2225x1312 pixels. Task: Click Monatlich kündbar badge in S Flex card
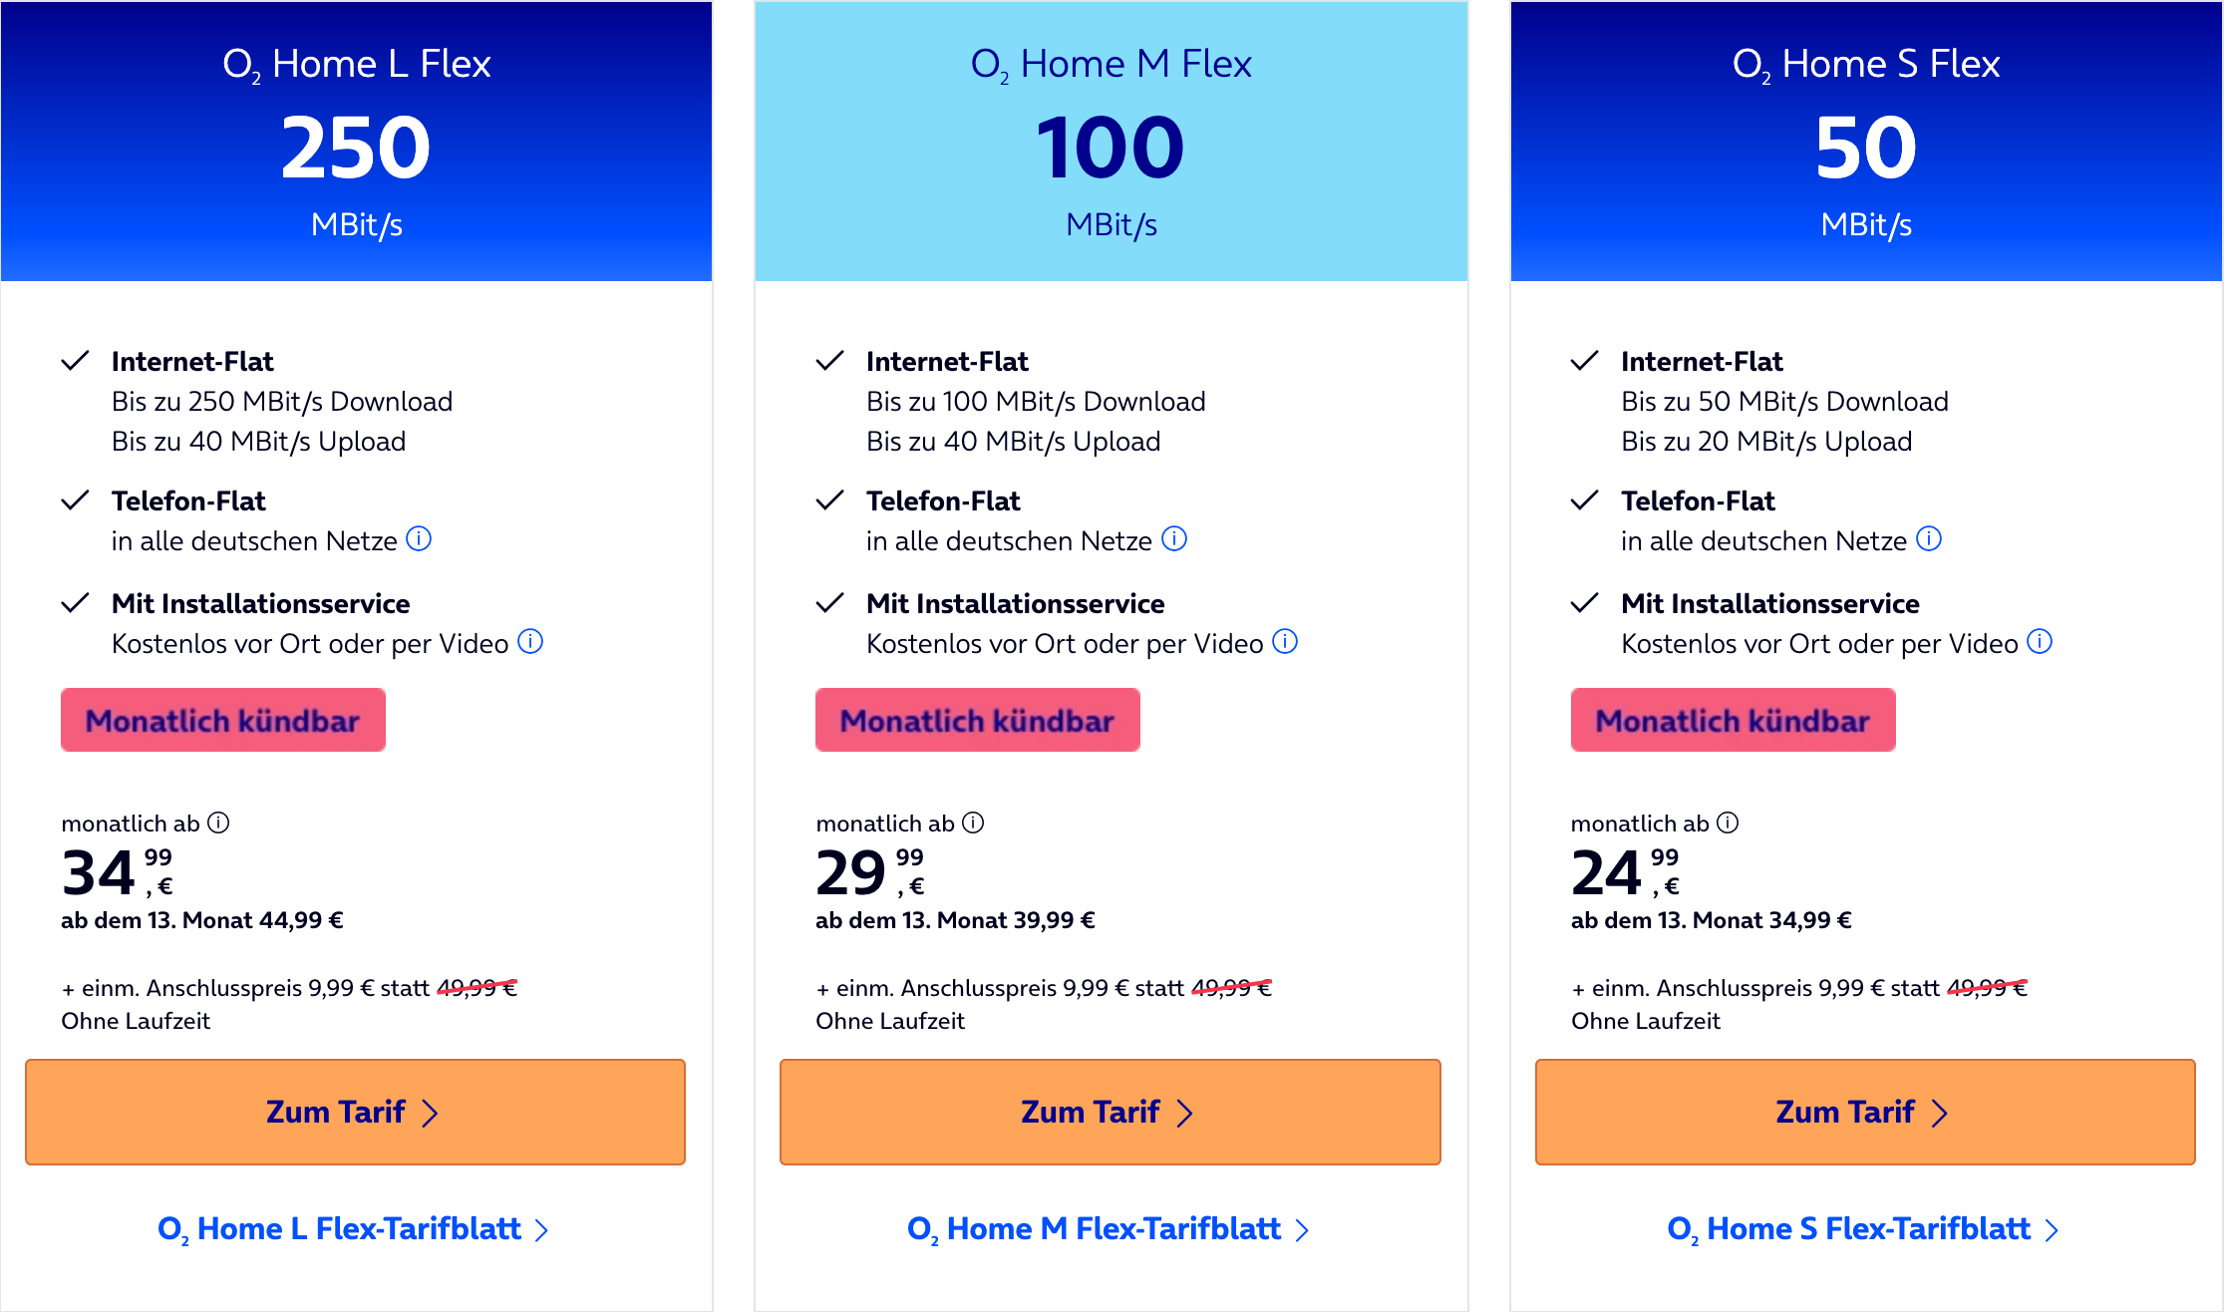1733,720
